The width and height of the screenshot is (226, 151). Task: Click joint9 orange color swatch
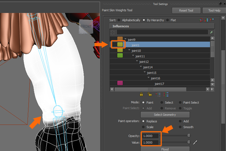pyautogui.click(x=120, y=39)
